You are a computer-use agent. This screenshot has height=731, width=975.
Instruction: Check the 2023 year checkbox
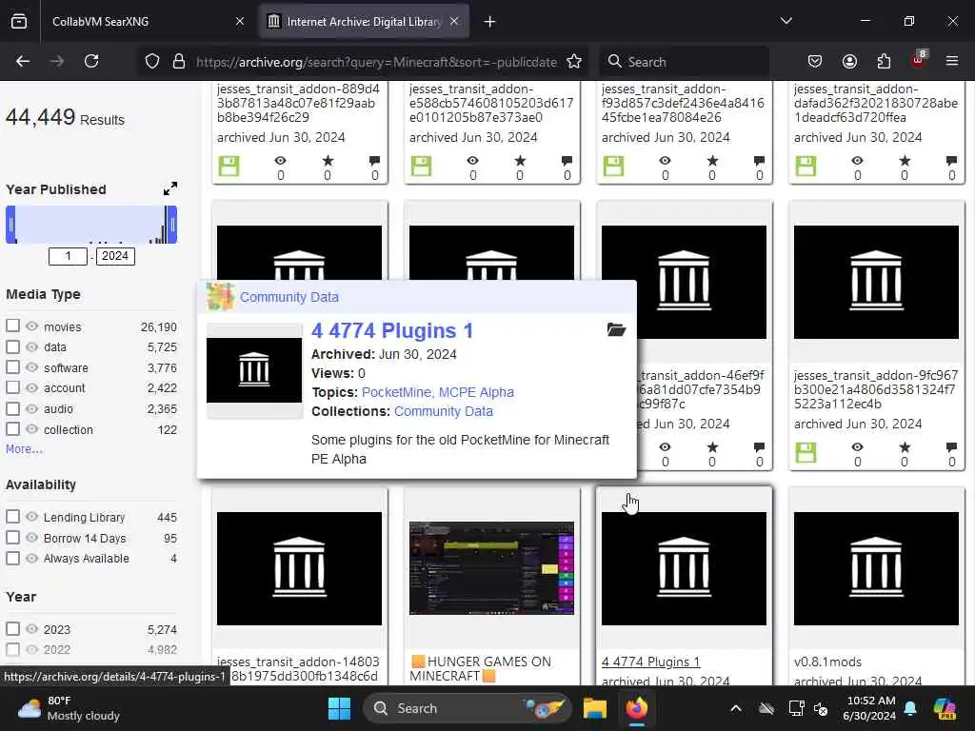[12, 628]
